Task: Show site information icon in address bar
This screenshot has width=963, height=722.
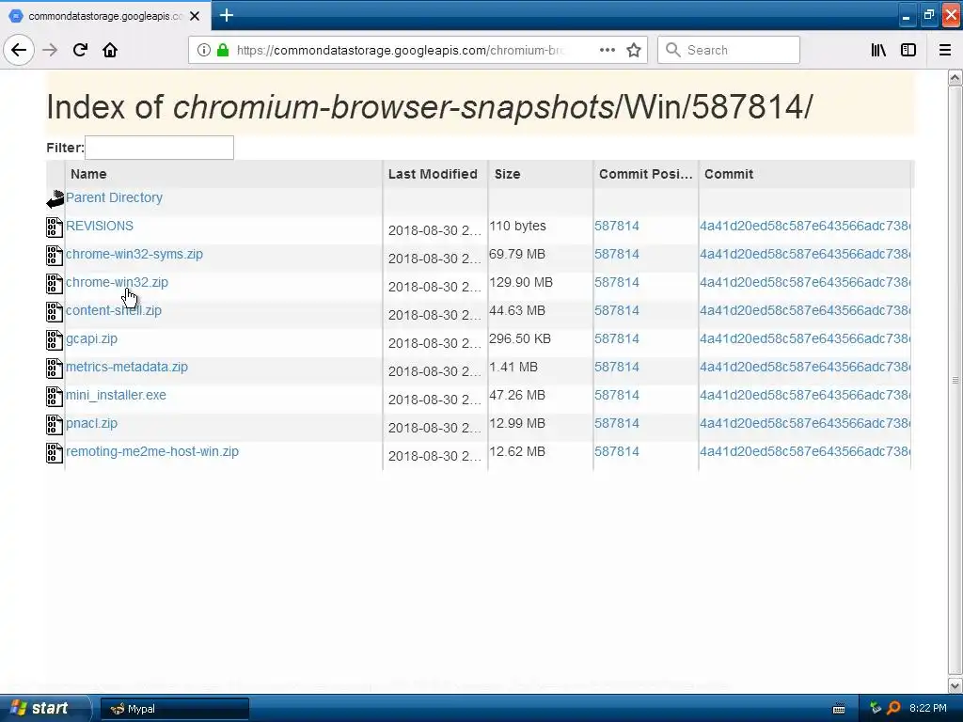Action: tap(203, 50)
